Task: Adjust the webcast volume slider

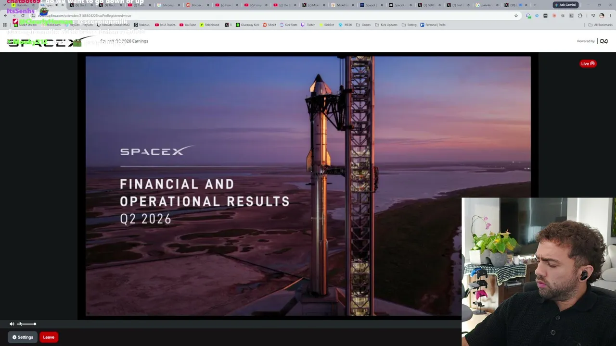Action: point(26,324)
